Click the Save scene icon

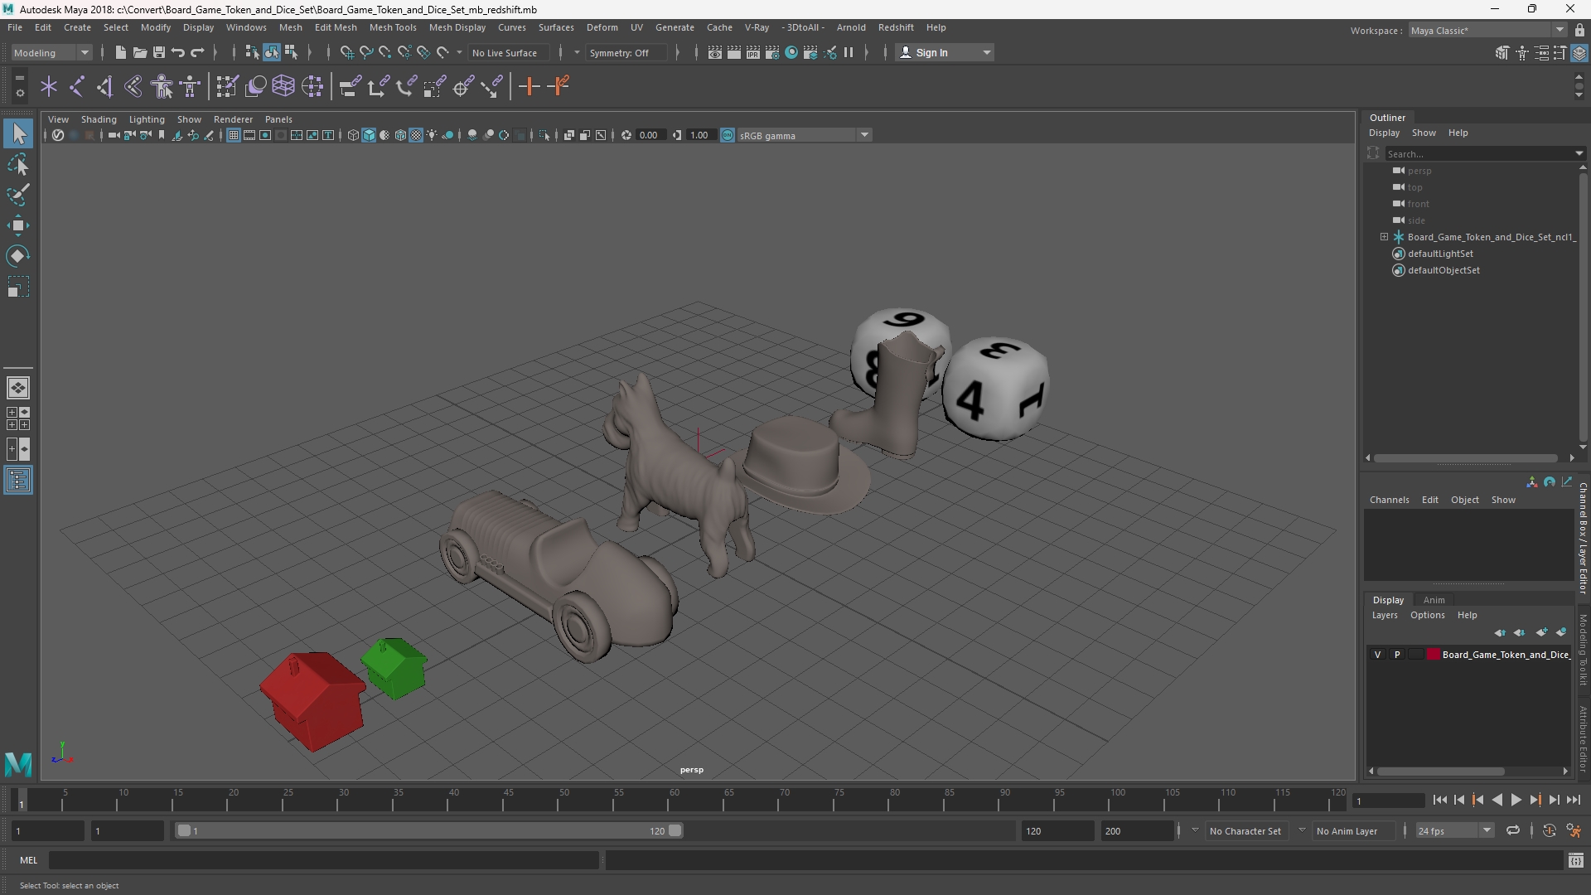tap(158, 52)
